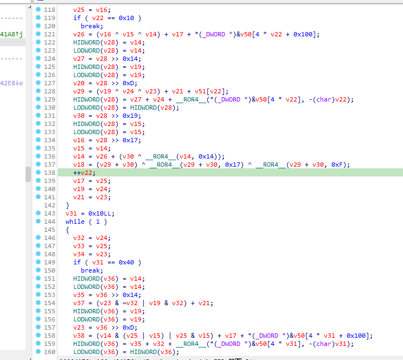The height and width of the screenshot is (360, 403).
Task: Toggle breakpoint dot on line 128
Action: [x=39, y=91]
